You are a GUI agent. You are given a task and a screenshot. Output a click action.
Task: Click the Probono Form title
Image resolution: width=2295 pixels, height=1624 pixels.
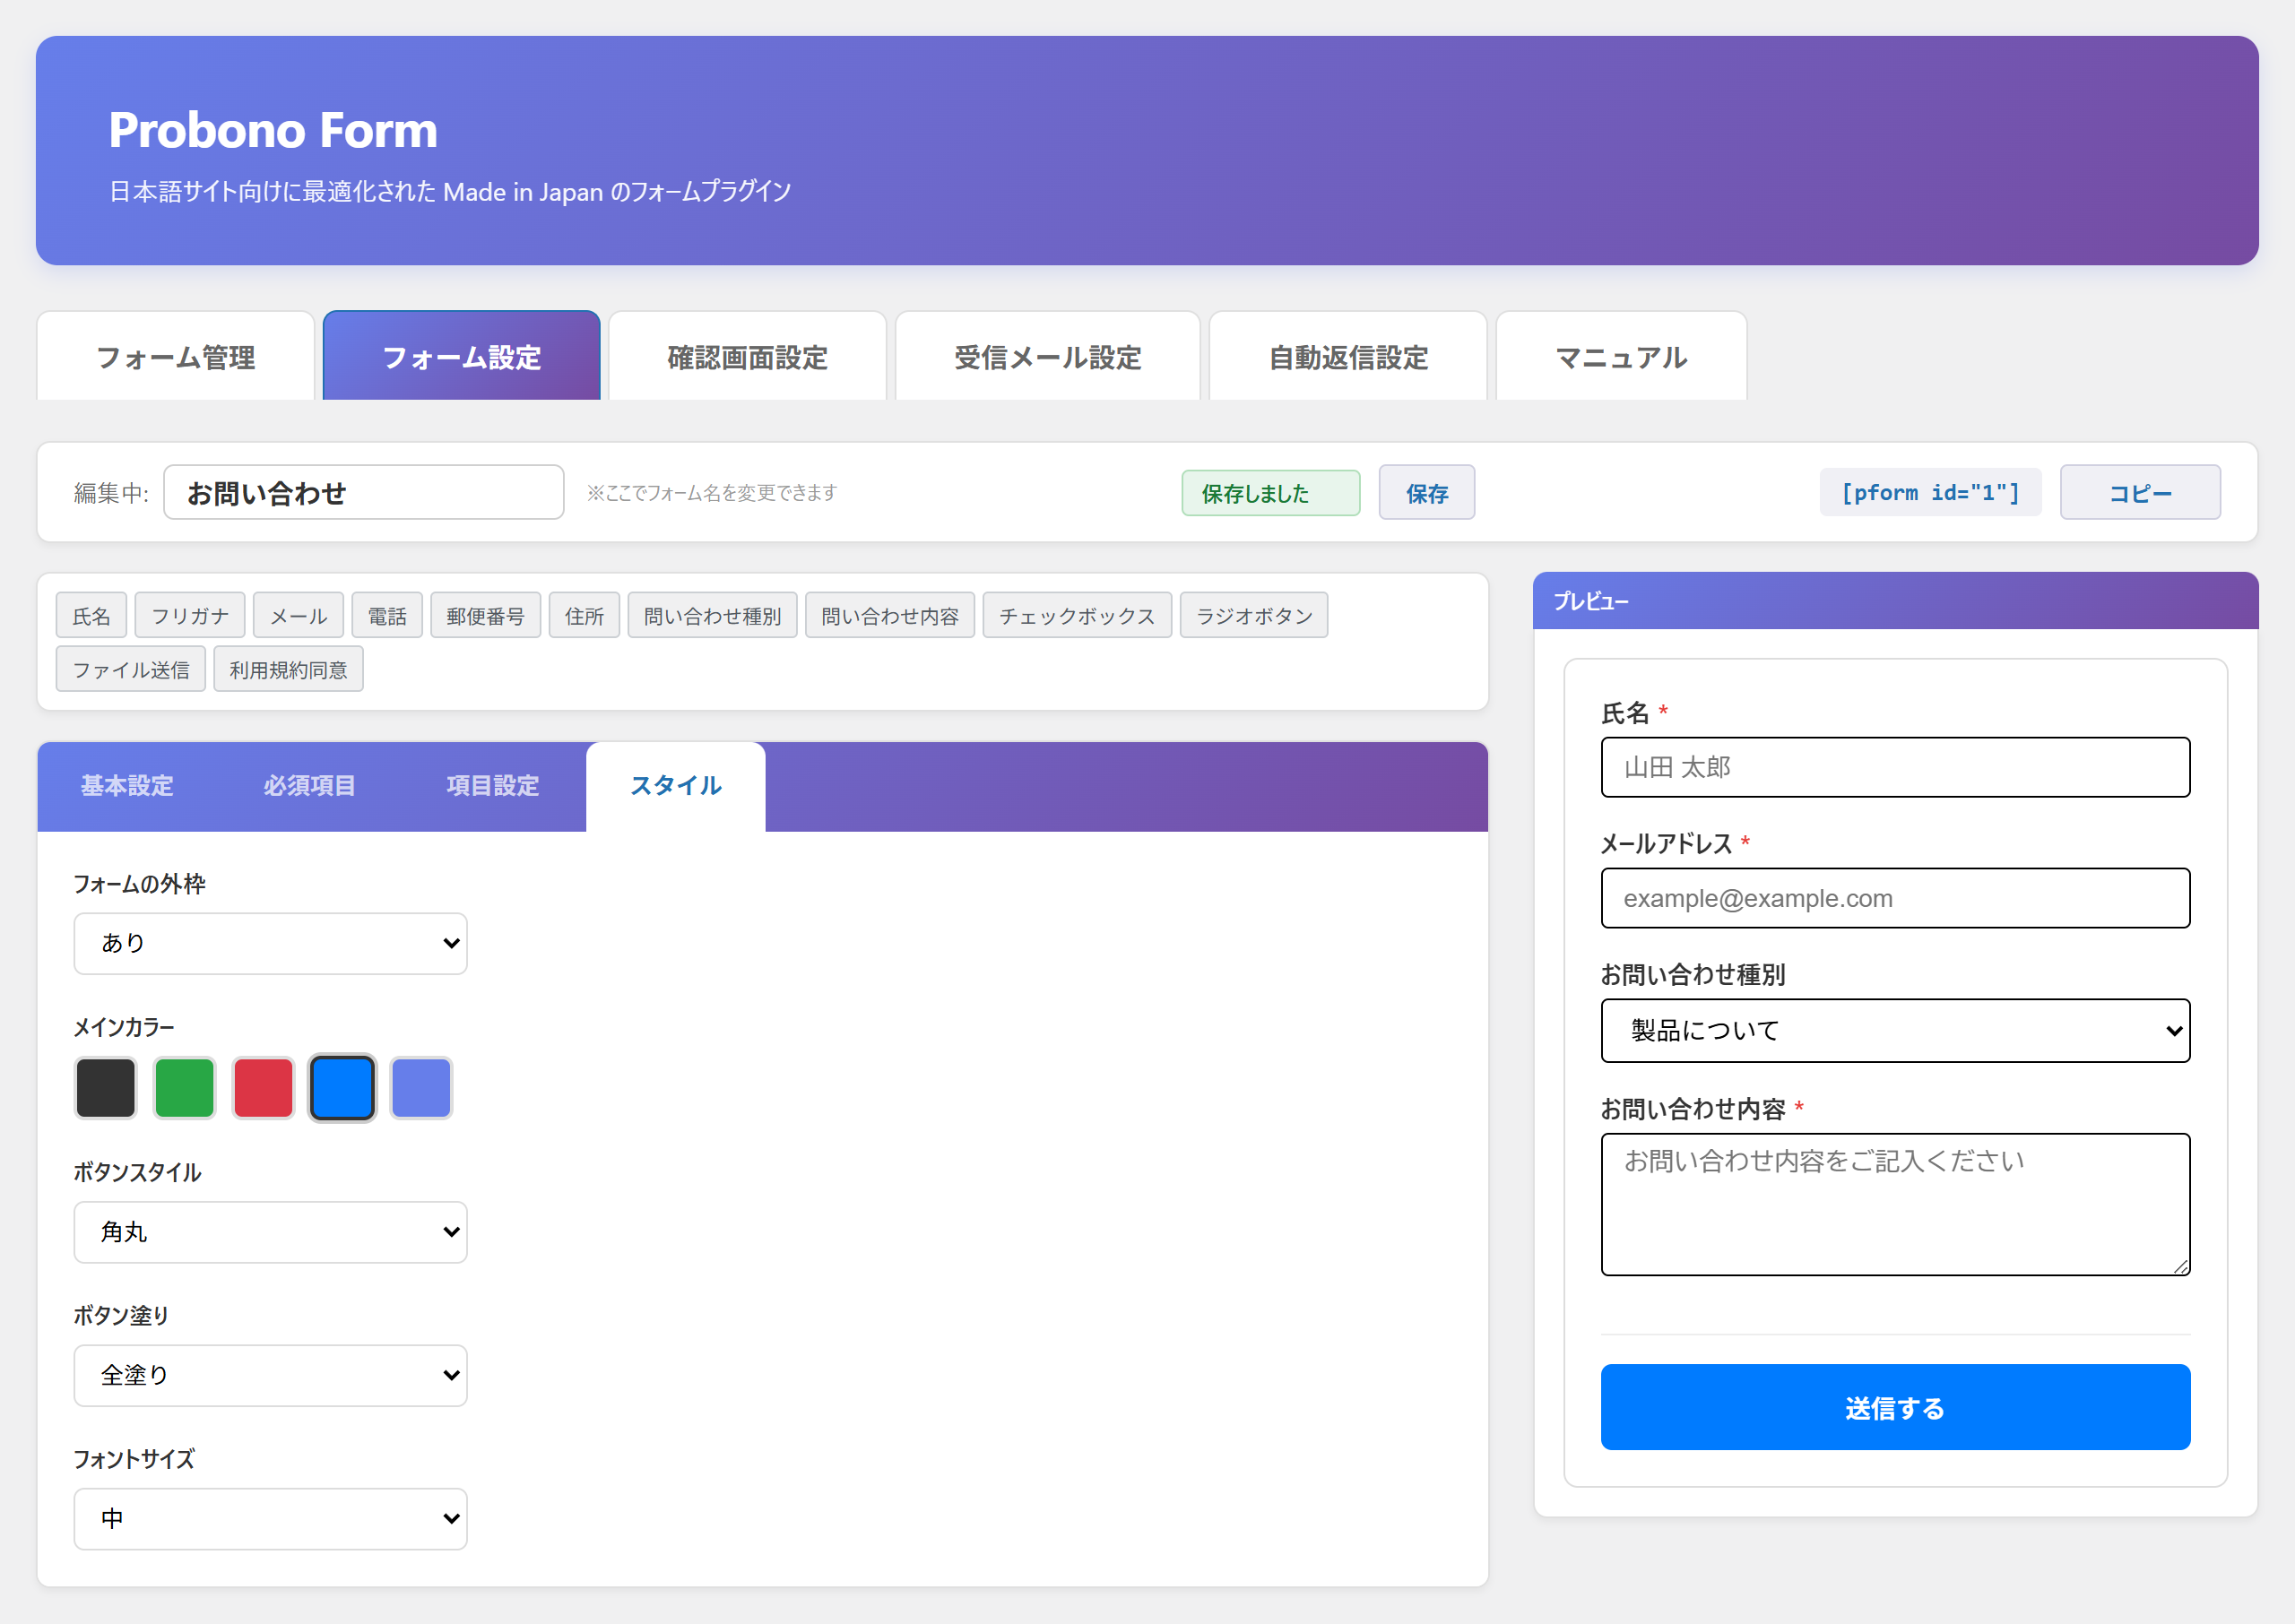[x=273, y=130]
